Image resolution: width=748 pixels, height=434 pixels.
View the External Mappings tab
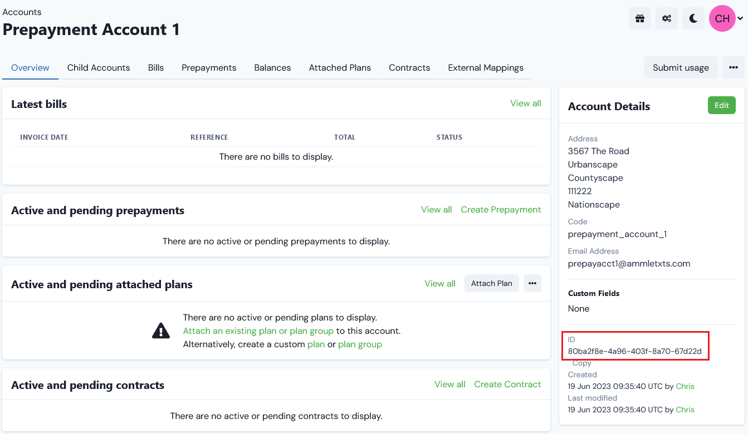click(486, 67)
